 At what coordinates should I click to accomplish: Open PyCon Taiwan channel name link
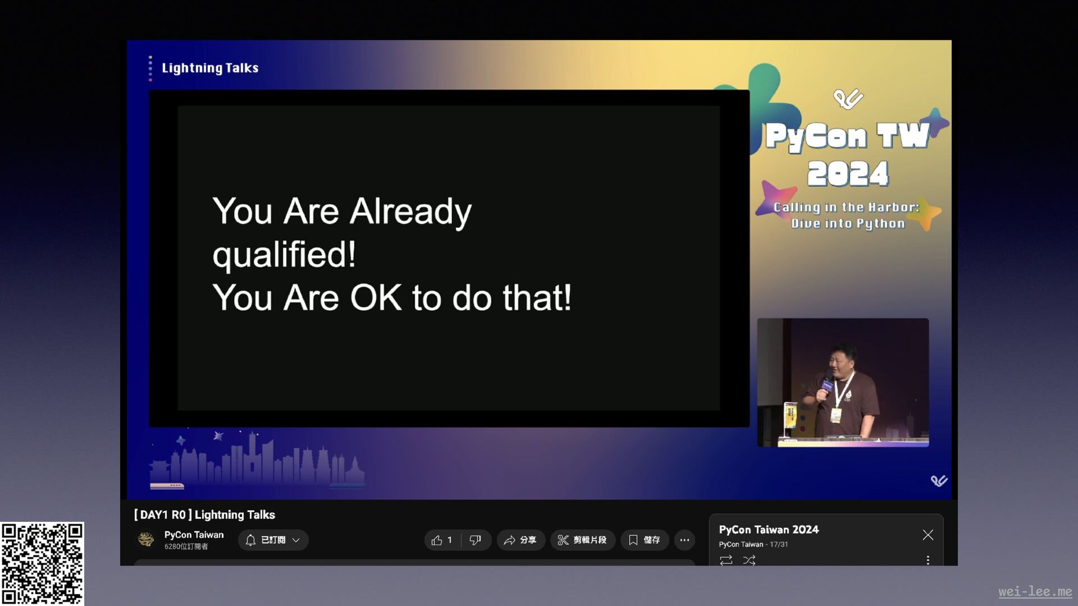coord(194,535)
